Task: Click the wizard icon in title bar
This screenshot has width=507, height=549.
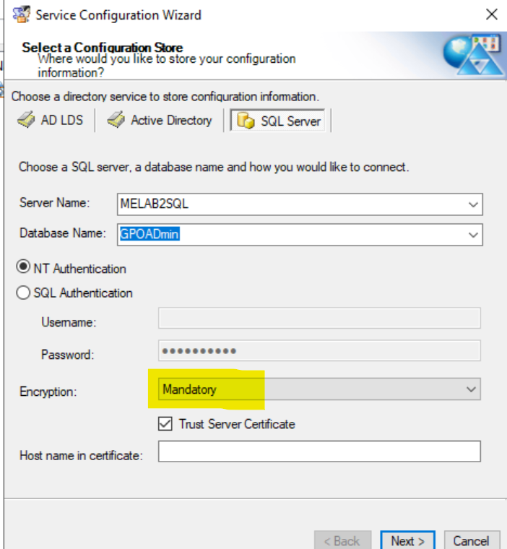Action: tap(21, 14)
